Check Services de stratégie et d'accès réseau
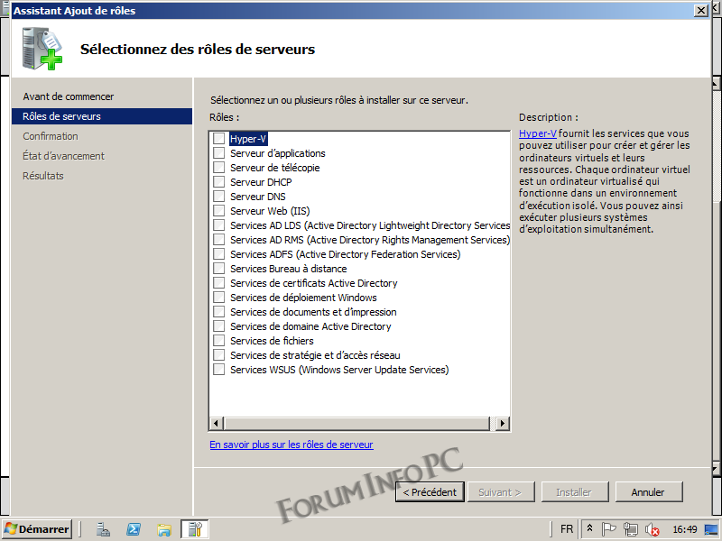 [219, 354]
